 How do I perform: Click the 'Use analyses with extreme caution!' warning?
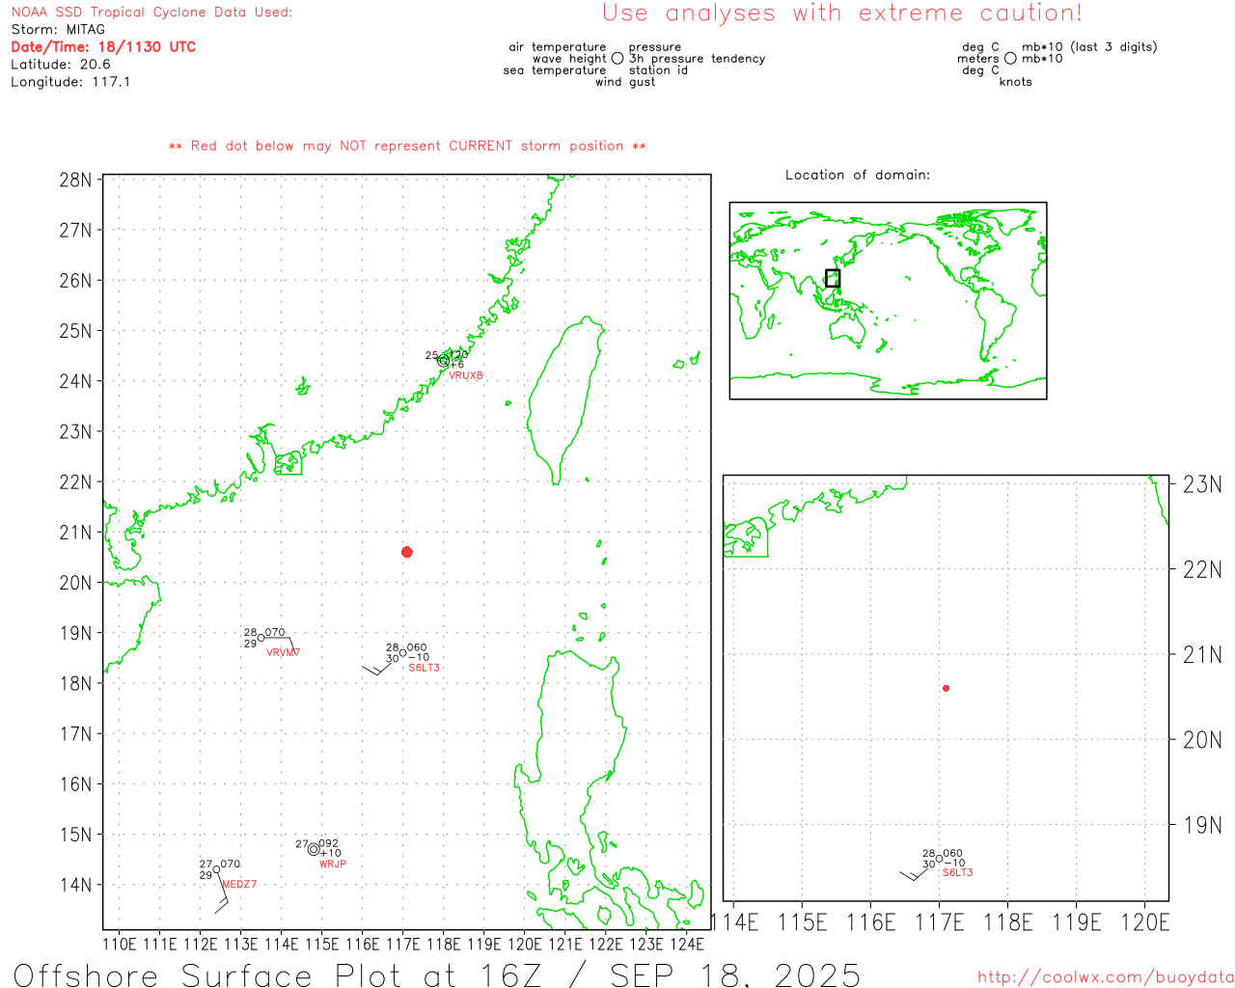pyautogui.click(x=842, y=13)
